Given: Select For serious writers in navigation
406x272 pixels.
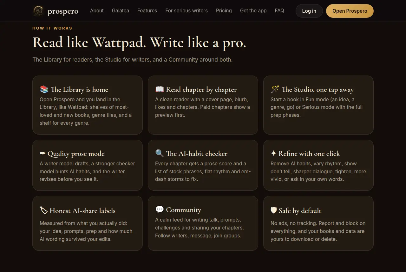Looking at the screenshot, I should point(187,11).
